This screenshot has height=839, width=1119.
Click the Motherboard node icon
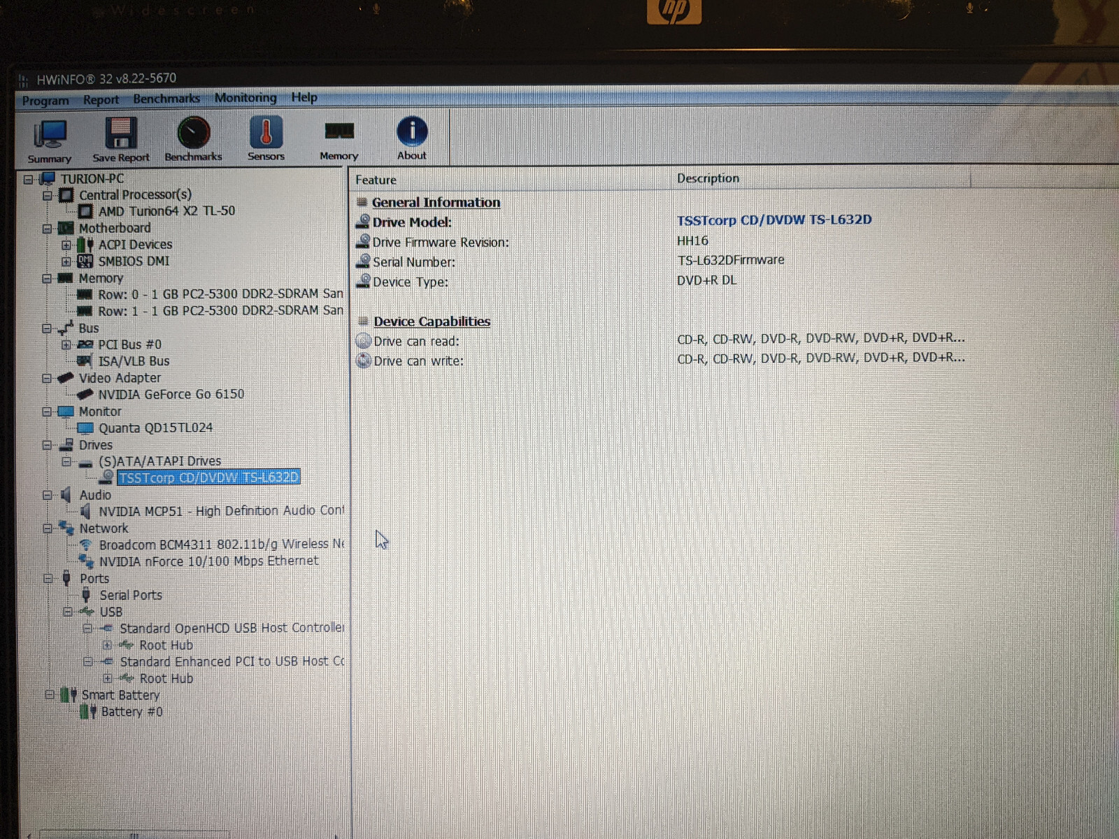point(66,229)
